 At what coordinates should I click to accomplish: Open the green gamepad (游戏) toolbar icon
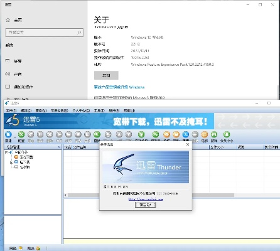click(x=214, y=134)
